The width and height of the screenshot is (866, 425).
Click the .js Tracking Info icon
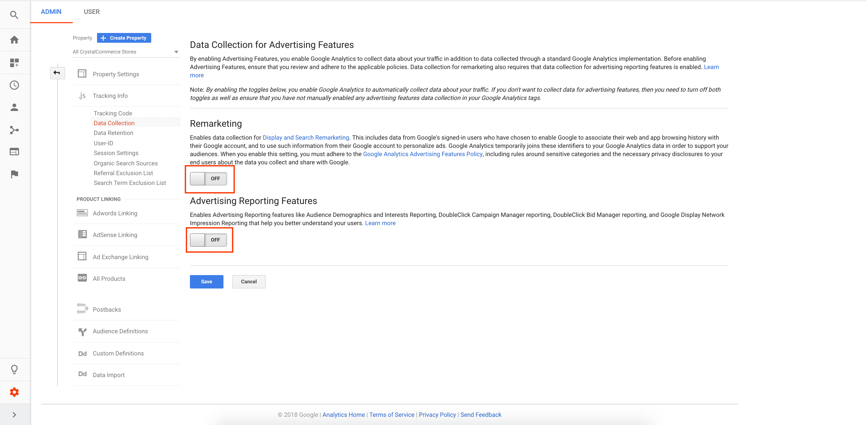pos(82,96)
